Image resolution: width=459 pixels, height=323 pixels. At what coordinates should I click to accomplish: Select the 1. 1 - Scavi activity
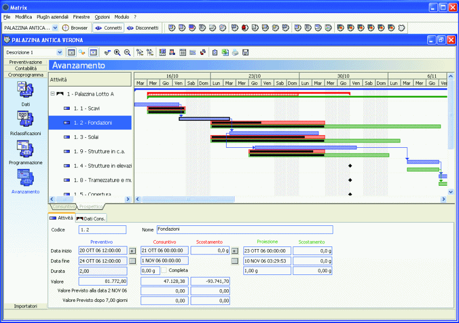90,108
